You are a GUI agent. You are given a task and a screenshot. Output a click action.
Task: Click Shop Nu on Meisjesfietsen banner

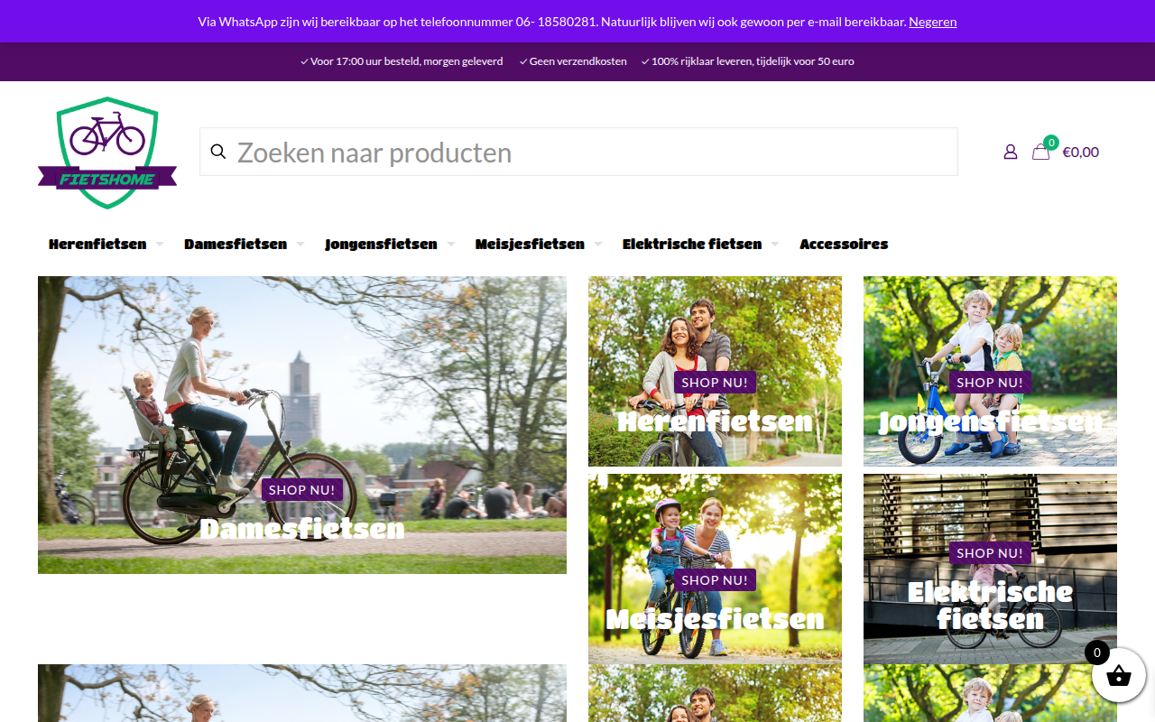point(715,580)
